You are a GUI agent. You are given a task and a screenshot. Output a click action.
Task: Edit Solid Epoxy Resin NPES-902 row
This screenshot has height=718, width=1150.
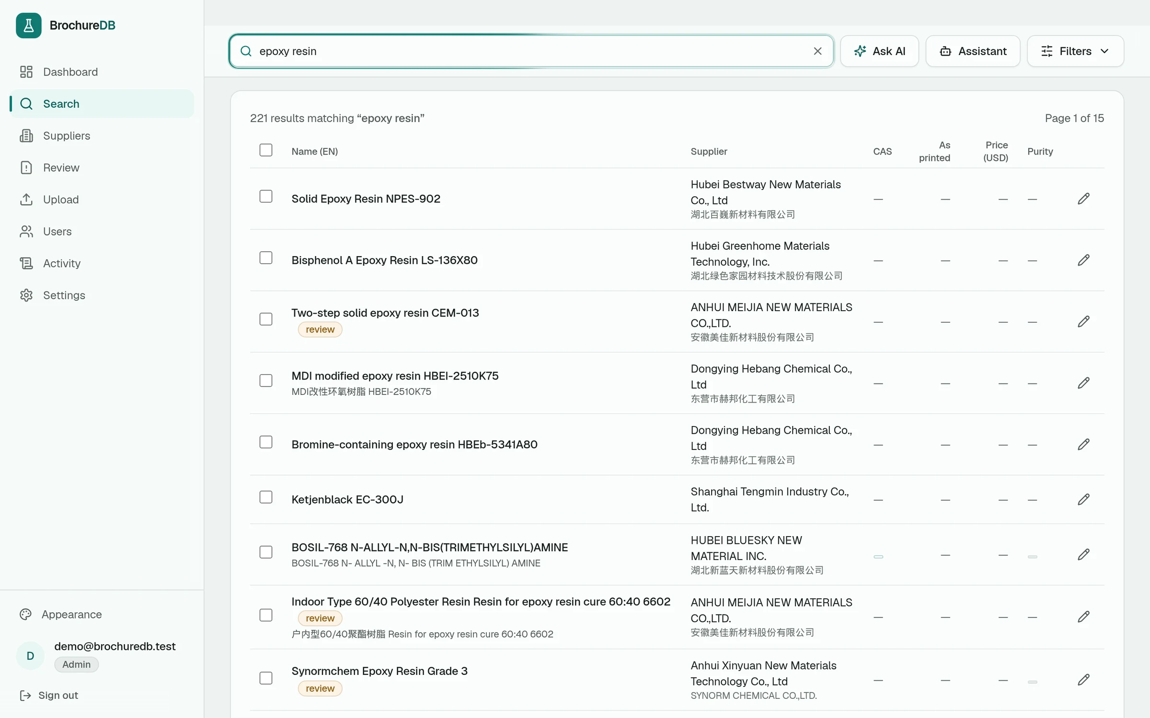1083,199
